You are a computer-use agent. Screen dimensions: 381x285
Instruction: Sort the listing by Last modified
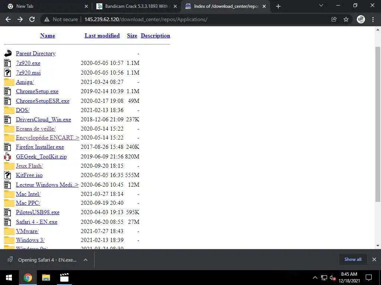[102, 36]
